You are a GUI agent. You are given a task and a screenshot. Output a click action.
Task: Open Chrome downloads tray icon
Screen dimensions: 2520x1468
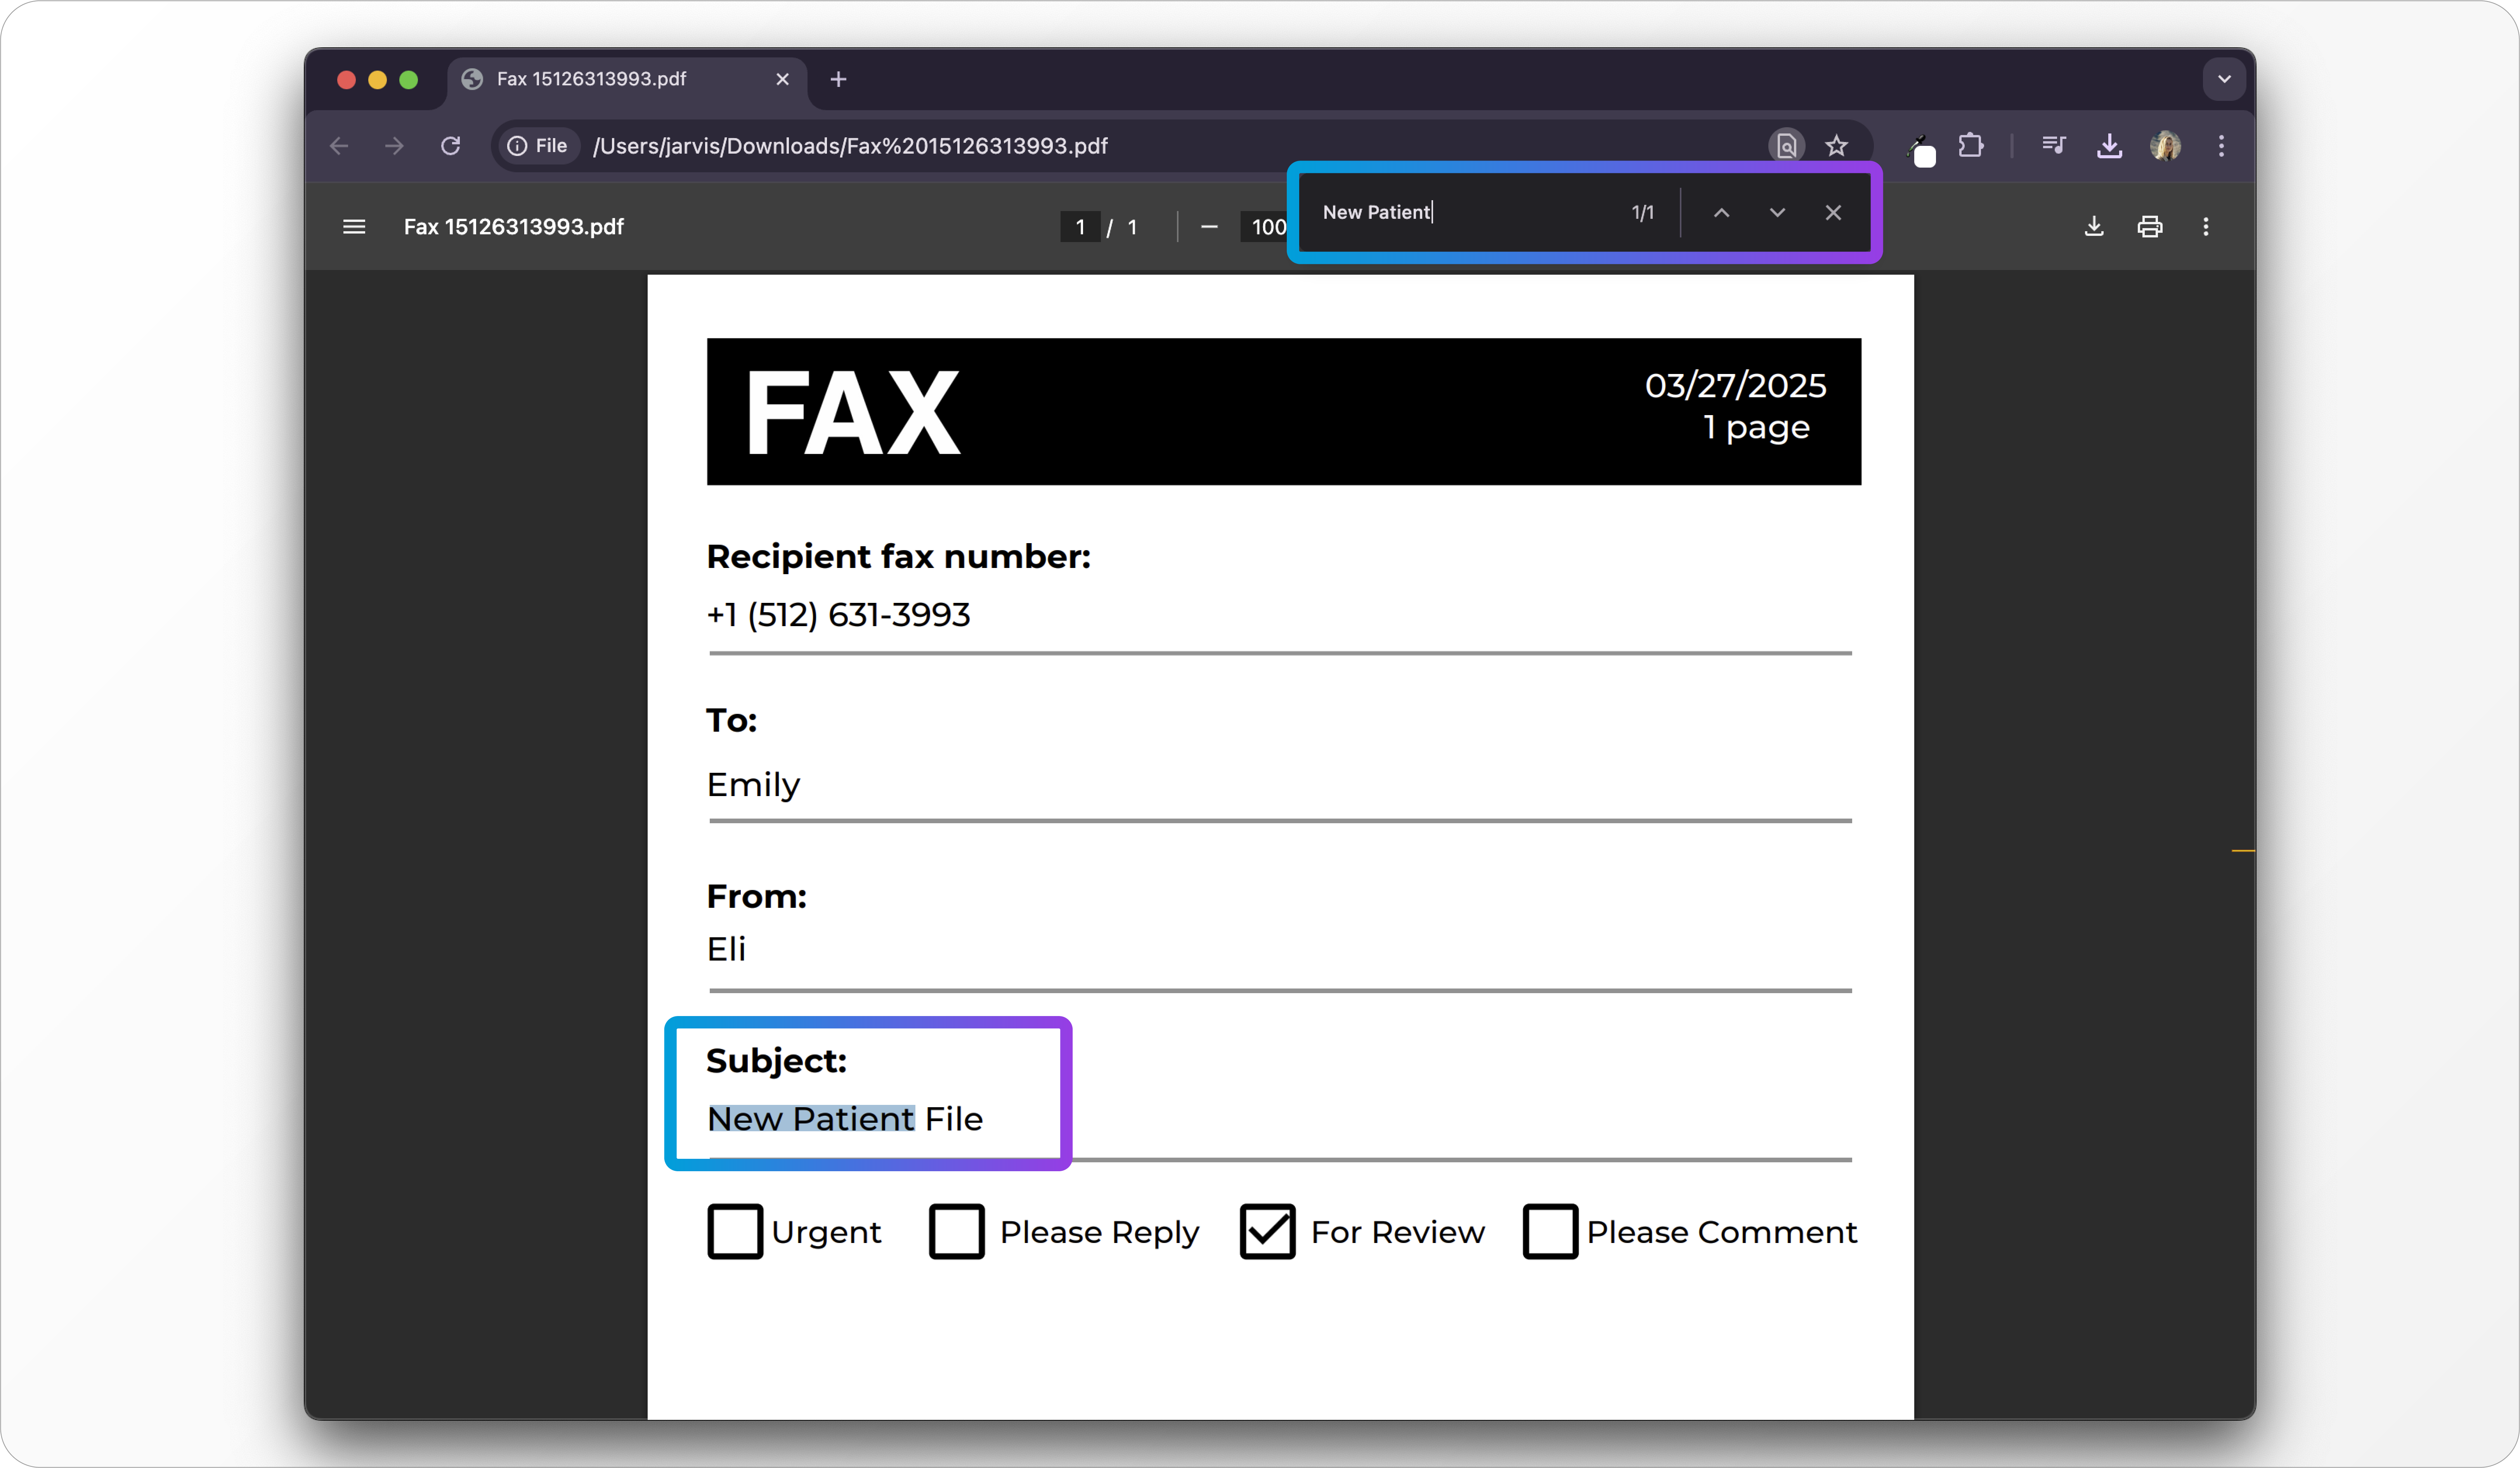tap(2109, 146)
